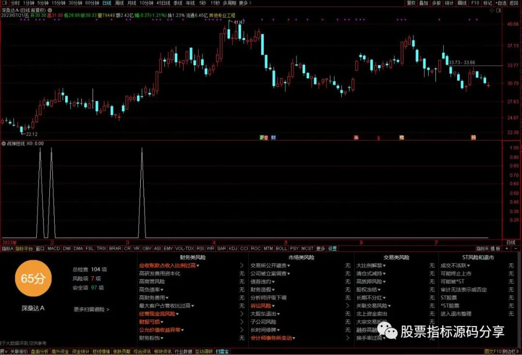
Task: Click the blue 财 event marker on chart
Action: (273, 137)
